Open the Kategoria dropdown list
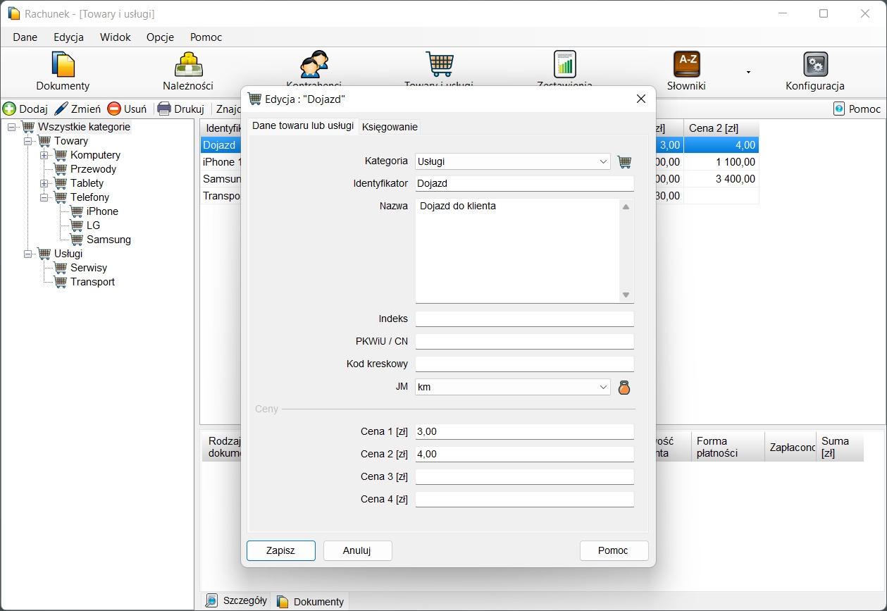 click(x=603, y=162)
